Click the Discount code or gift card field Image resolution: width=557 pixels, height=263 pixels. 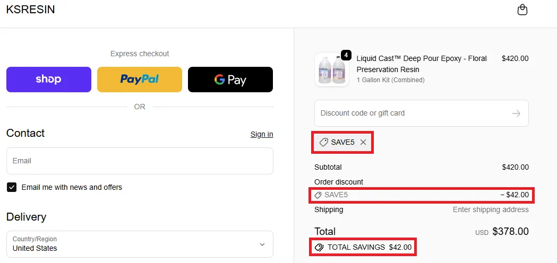click(412, 113)
